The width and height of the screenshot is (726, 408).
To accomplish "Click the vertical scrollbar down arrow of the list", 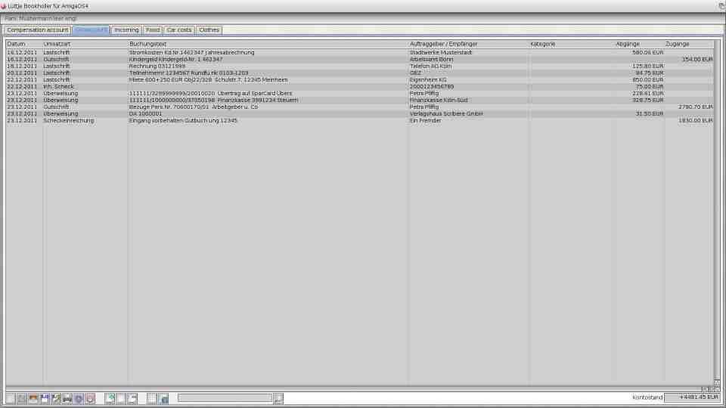I will point(717,382).
